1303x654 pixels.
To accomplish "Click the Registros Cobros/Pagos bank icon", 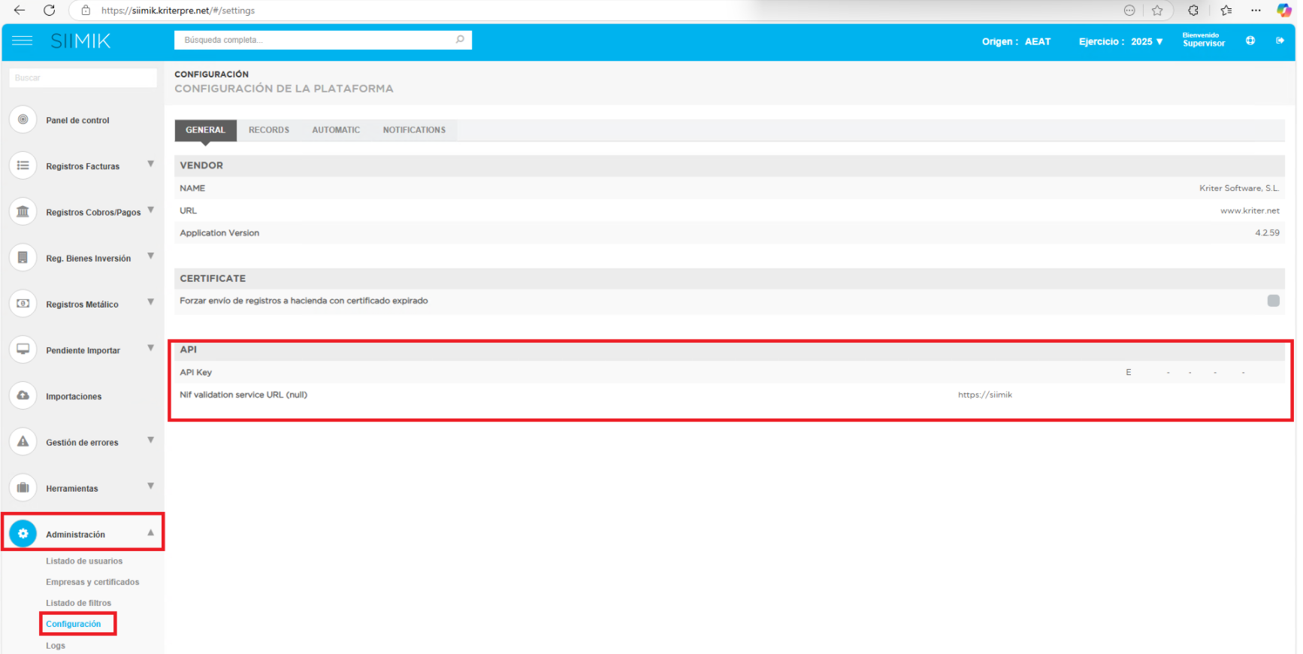I will point(23,212).
